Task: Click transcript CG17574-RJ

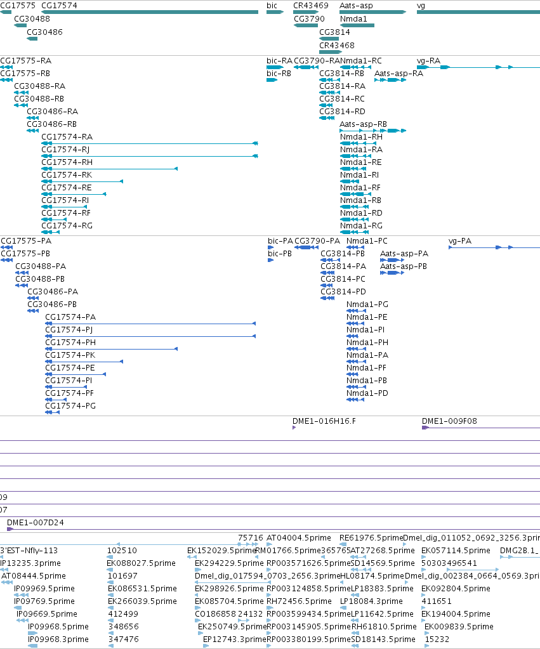Action: point(65,150)
